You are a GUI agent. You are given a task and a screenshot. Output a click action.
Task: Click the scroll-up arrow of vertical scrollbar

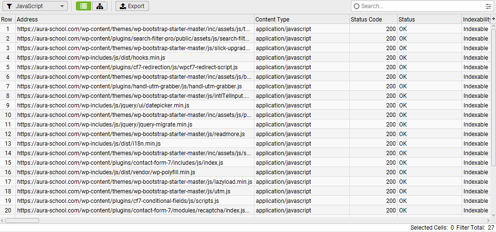click(x=494, y=26)
